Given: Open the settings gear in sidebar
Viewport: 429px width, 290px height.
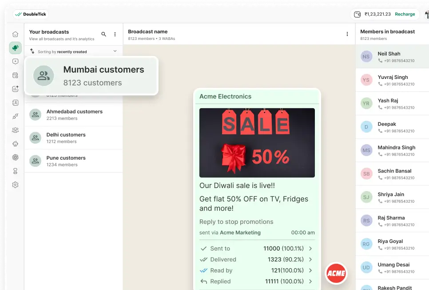Looking at the screenshot, I should pyautogui.click(x=16, y=185).
